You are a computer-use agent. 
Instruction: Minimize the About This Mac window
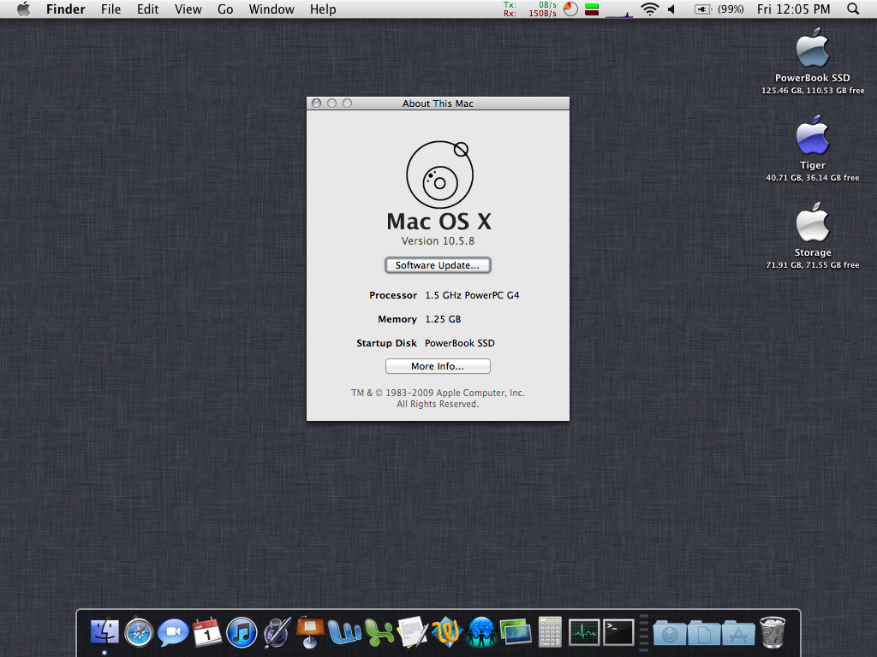click(331, 104)
